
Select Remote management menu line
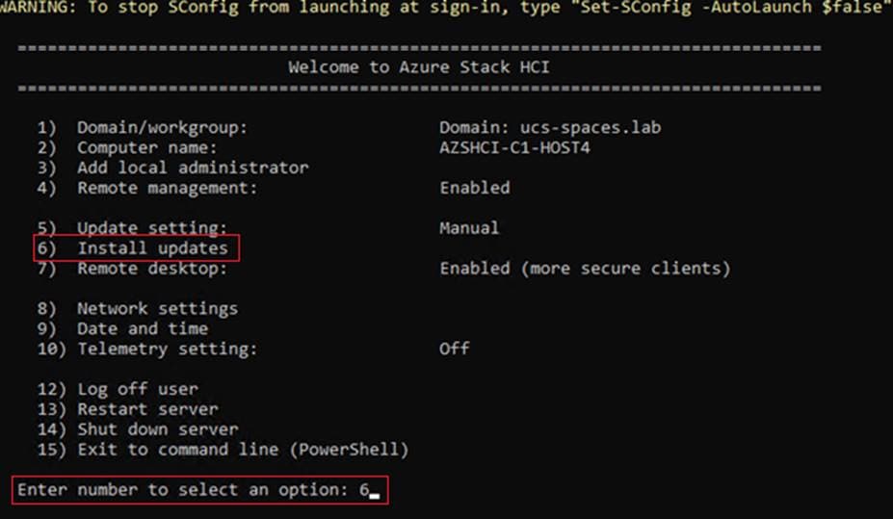point(147,188)
